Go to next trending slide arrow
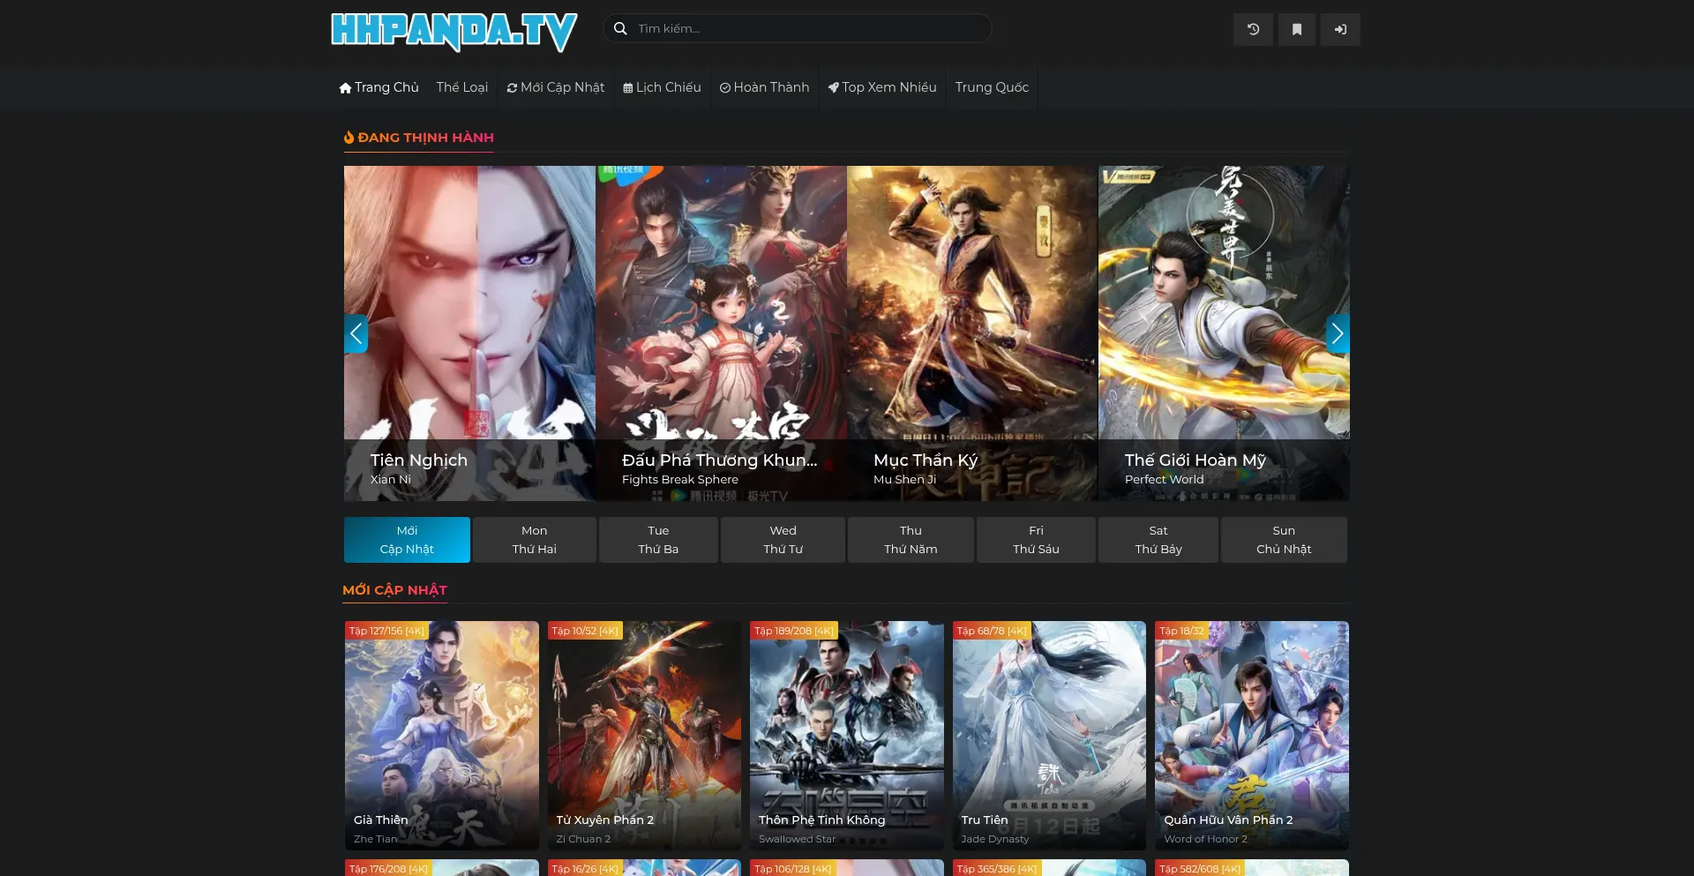1694x876 pixels. 1338,333
